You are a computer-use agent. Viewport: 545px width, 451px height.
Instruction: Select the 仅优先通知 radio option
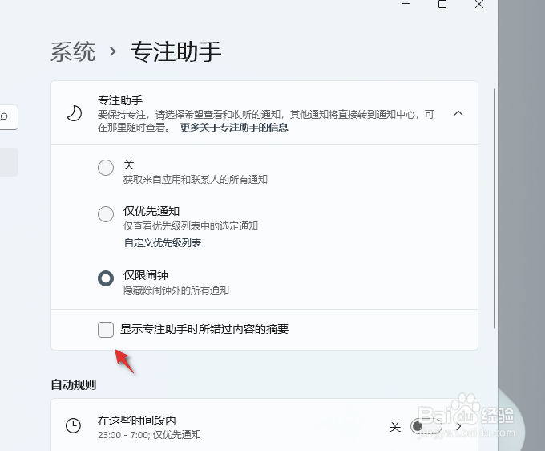coord(106,214)
